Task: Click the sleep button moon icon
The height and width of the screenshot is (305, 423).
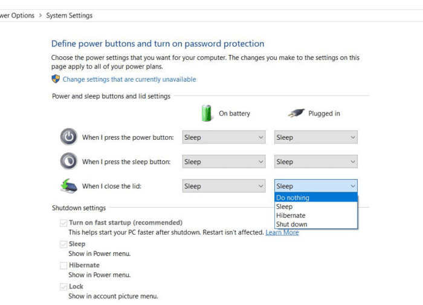Action: [69, 162]
